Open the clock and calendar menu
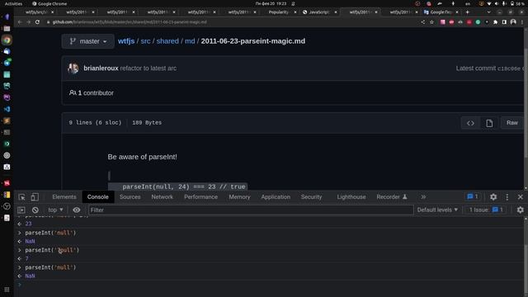Viewport: 528px width, 297px height. point(271,3)
